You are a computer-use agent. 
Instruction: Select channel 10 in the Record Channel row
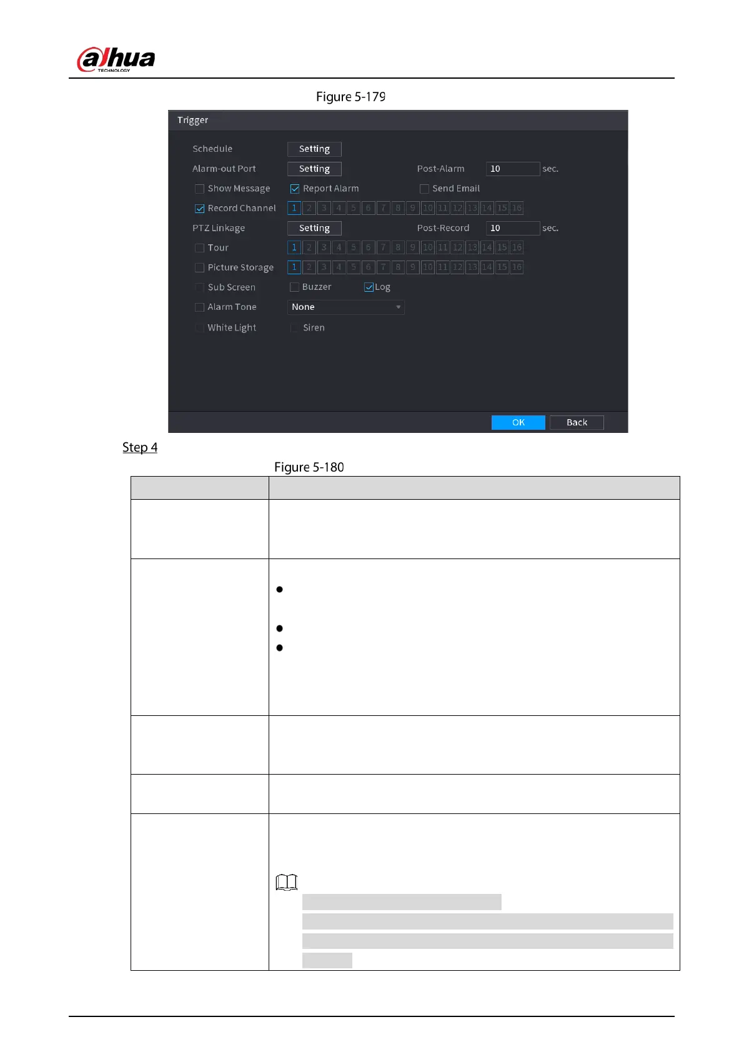(428, 208)
